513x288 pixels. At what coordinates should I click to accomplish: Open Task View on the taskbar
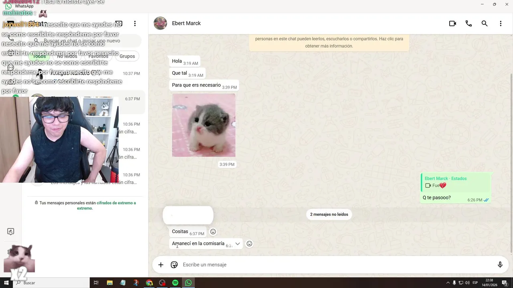96,283
